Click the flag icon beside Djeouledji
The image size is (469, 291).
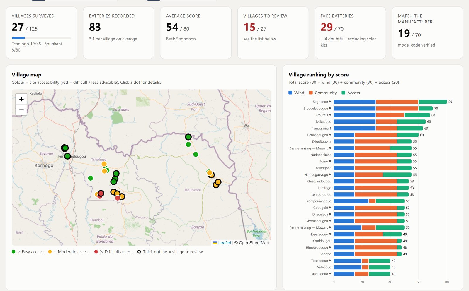(x=330, y=214)
